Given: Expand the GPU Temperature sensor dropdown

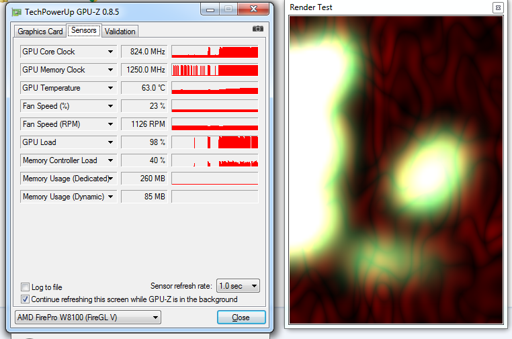Looking at the screenshot, I should [110, 88].
